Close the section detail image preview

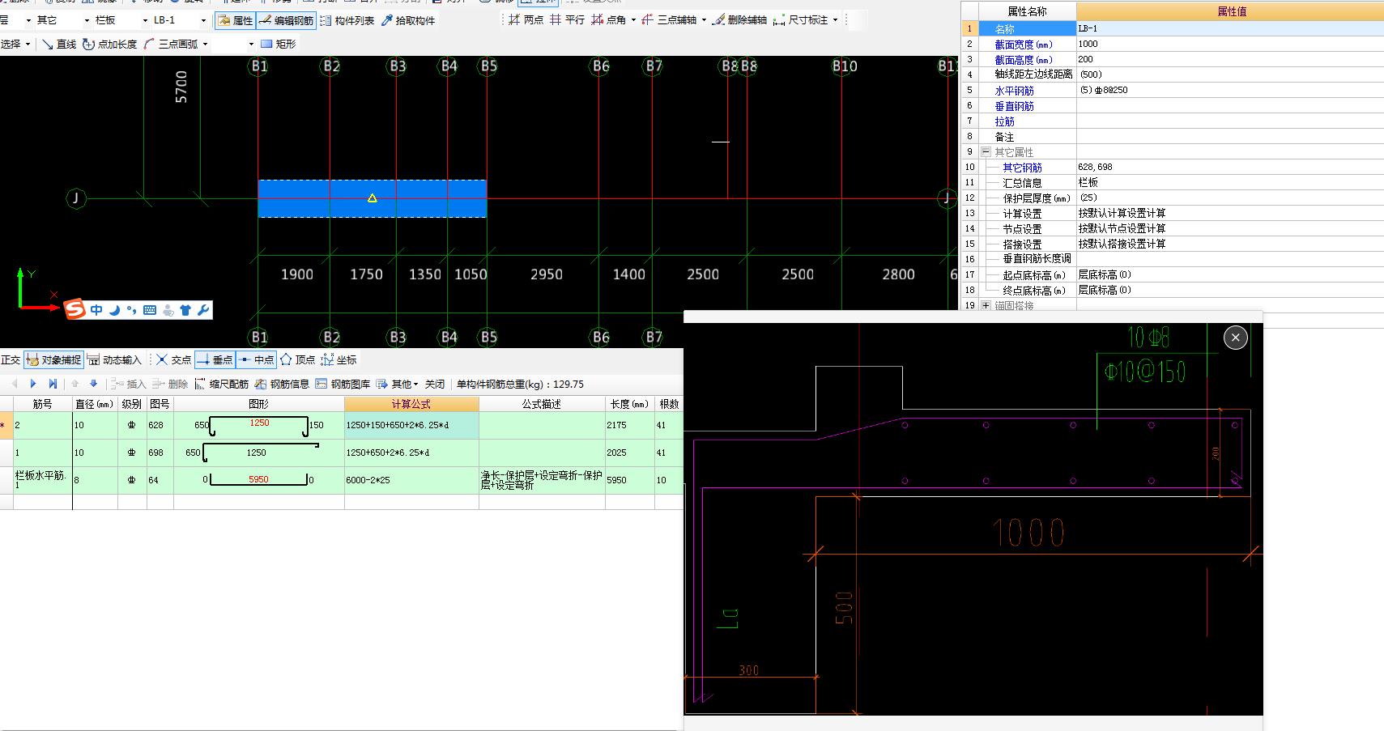(x=1235, y=338)
